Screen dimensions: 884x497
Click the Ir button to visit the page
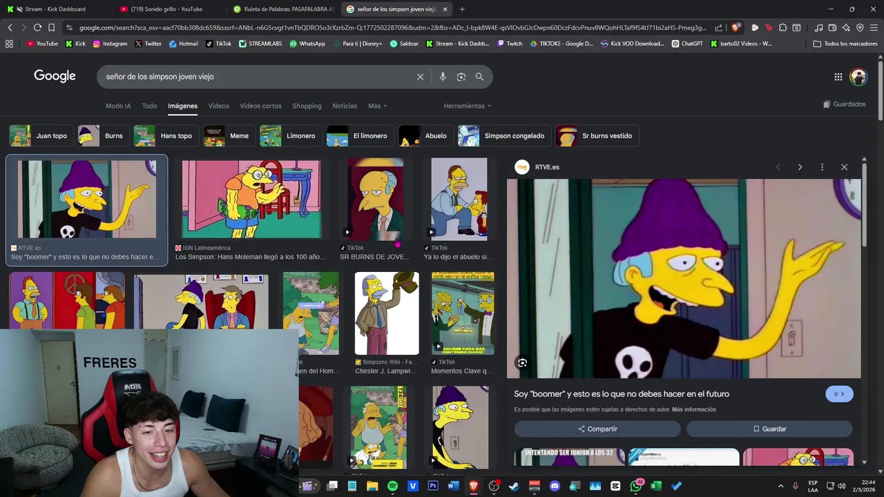pos(839,394)
